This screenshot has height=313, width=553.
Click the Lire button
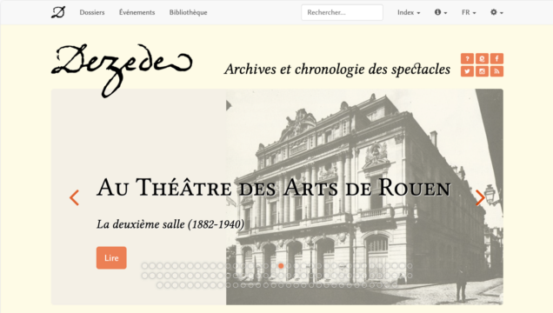pyautogui.click(x=111, y=257)
